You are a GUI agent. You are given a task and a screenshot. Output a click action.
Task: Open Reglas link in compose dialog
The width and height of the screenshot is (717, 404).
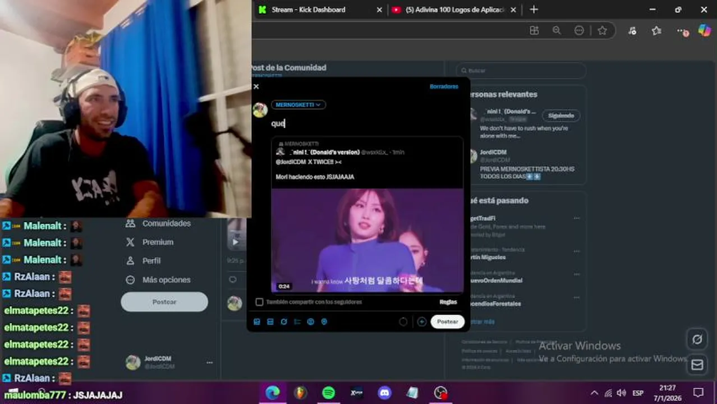(448, 302)
